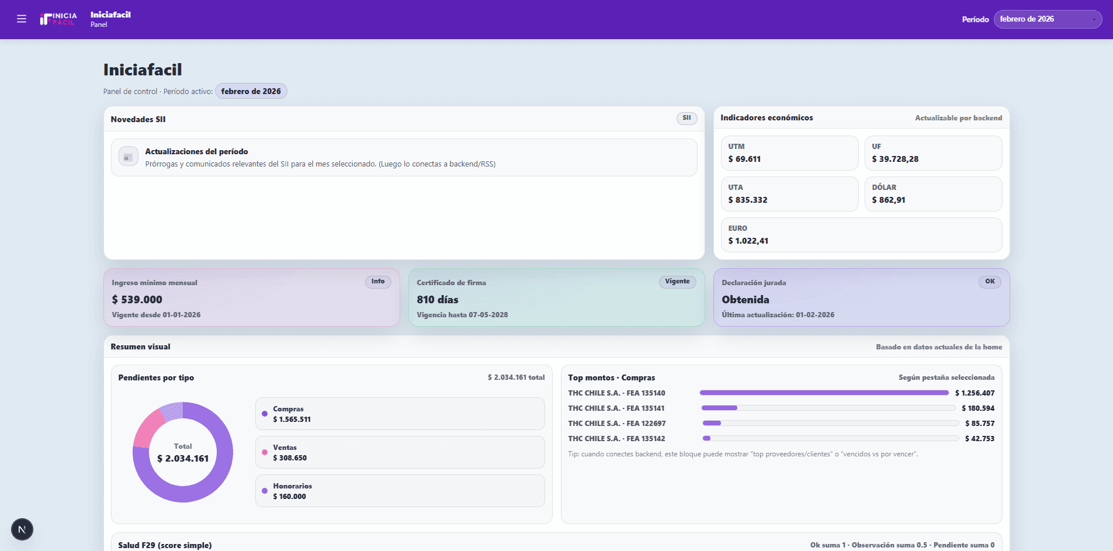Click the round N button at bottom left
Image resolution: width=1113 pixels, height=551 pixels.
tap(22, 529)
